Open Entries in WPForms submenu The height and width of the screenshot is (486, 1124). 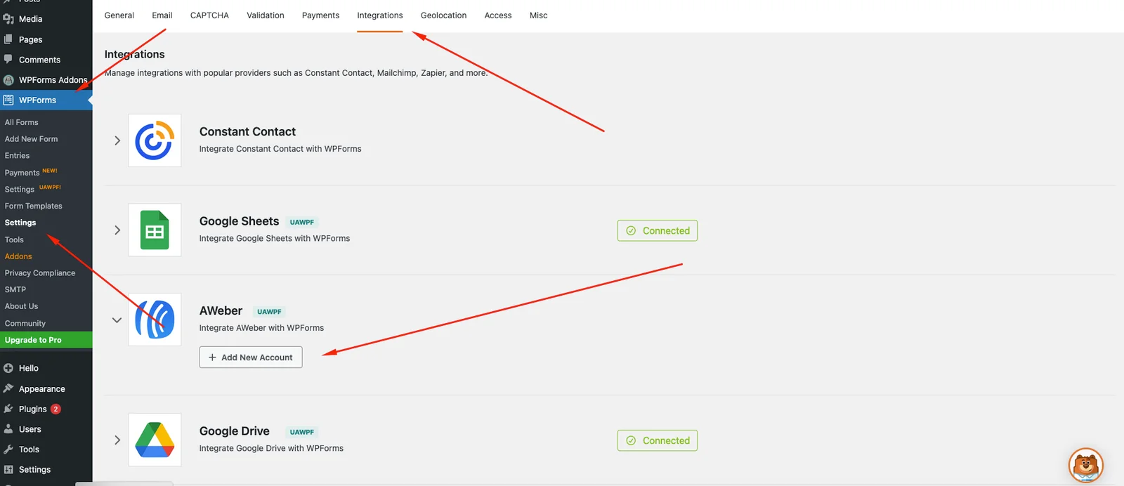(x=17, y=156)
